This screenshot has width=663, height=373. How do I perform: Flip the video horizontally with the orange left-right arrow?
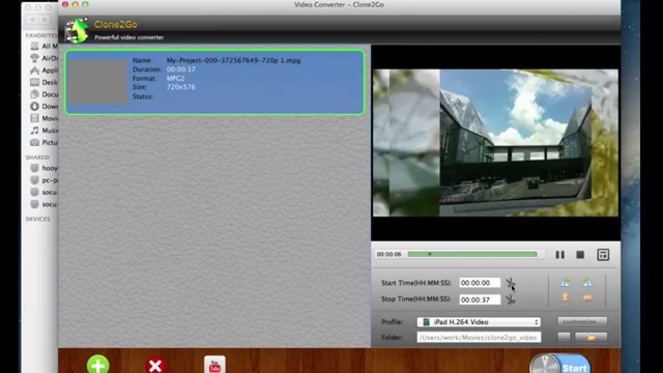pos(587,298)
